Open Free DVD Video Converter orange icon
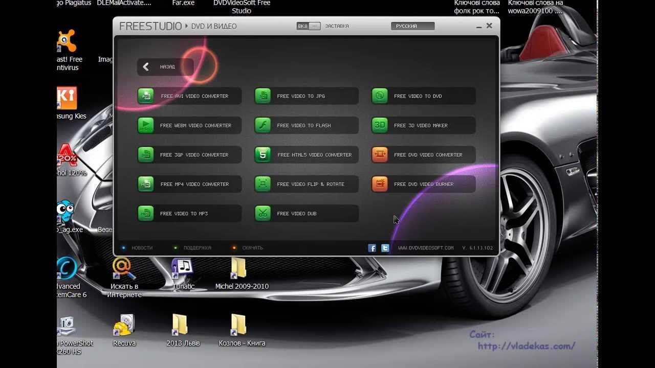The width and height of the screenshot is (655, 368). point(380,155)
